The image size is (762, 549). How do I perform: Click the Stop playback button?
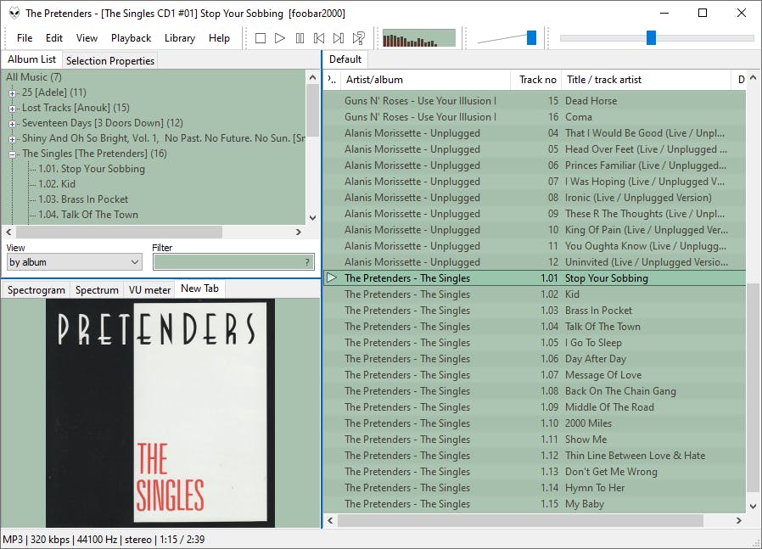point(261,38)
